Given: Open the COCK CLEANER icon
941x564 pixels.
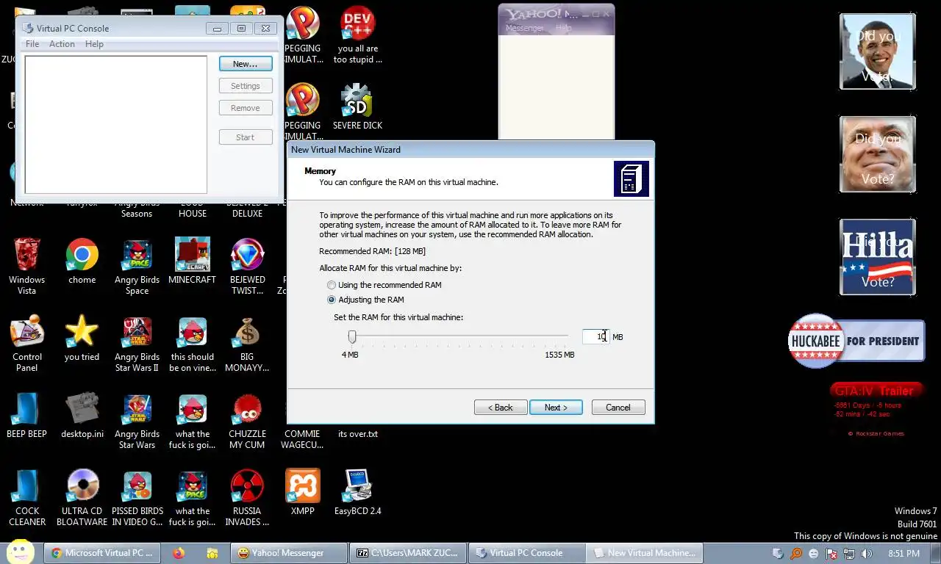Looking at the screenshot, I should coord(26,497).
